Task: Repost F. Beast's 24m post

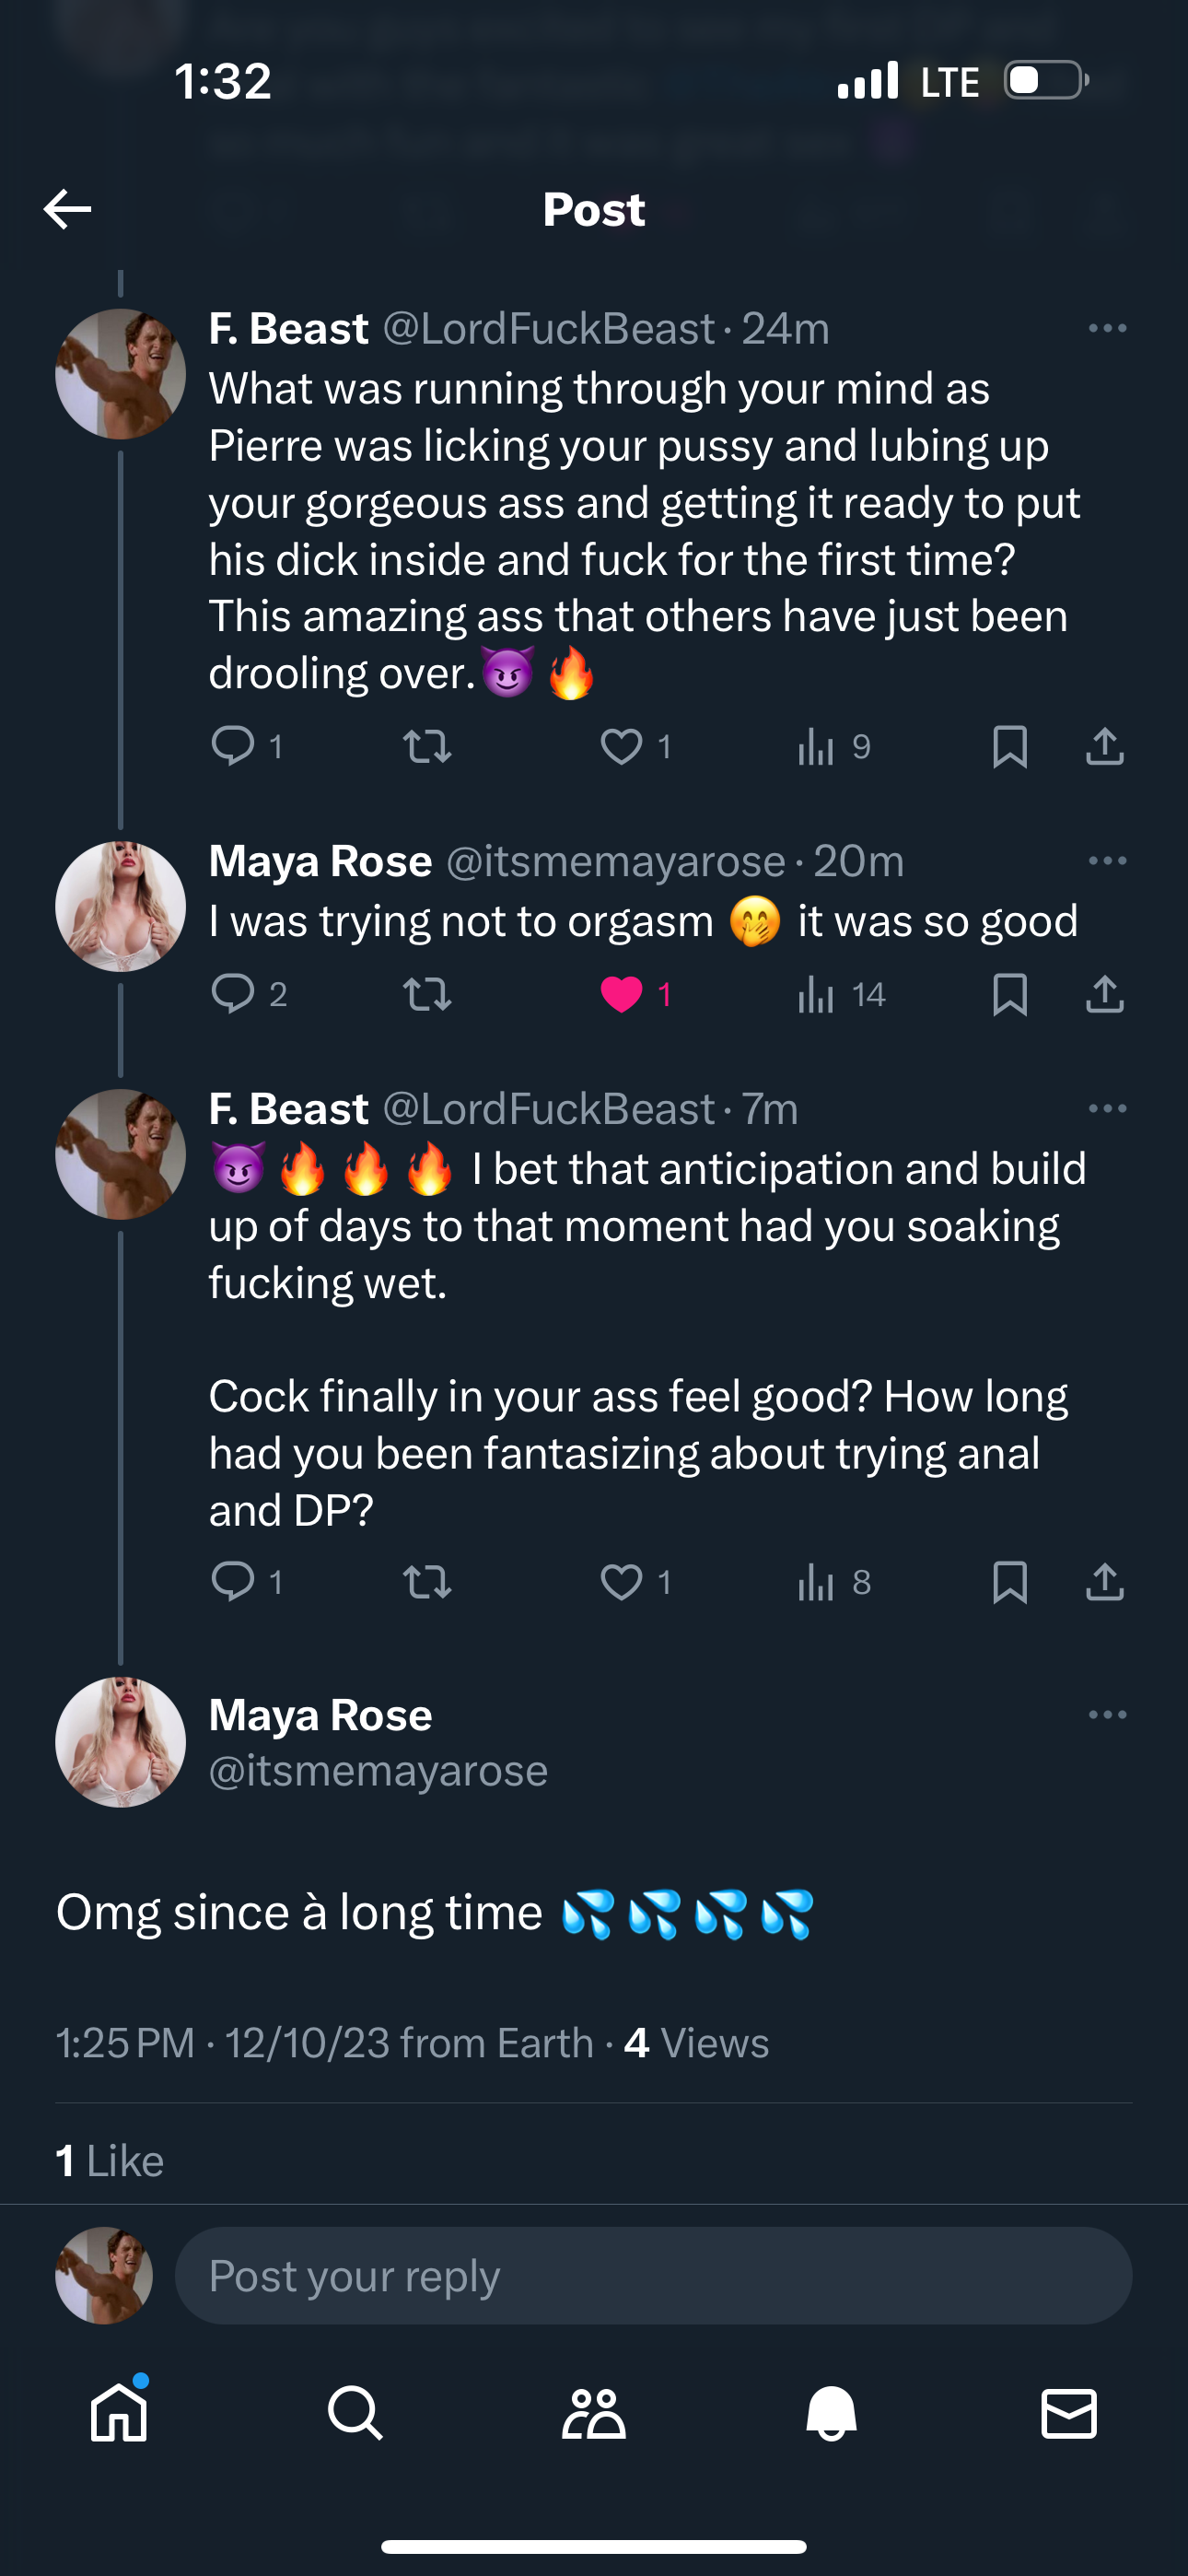Action: [427, 746]
